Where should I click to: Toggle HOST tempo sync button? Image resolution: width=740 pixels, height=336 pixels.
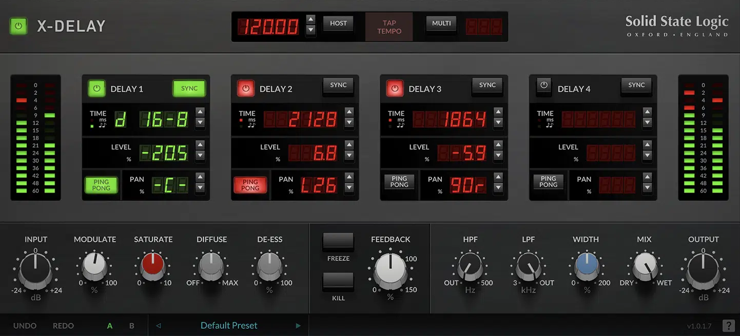click(338, 24)
